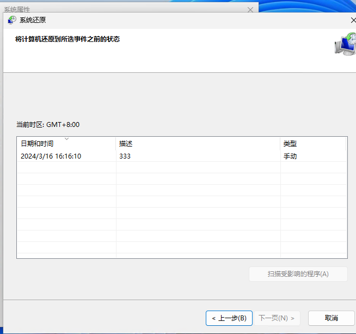The height and width of the screenshot is (334, 356).
Task: Click the 系统还原 title text
Action: [33, 20]
